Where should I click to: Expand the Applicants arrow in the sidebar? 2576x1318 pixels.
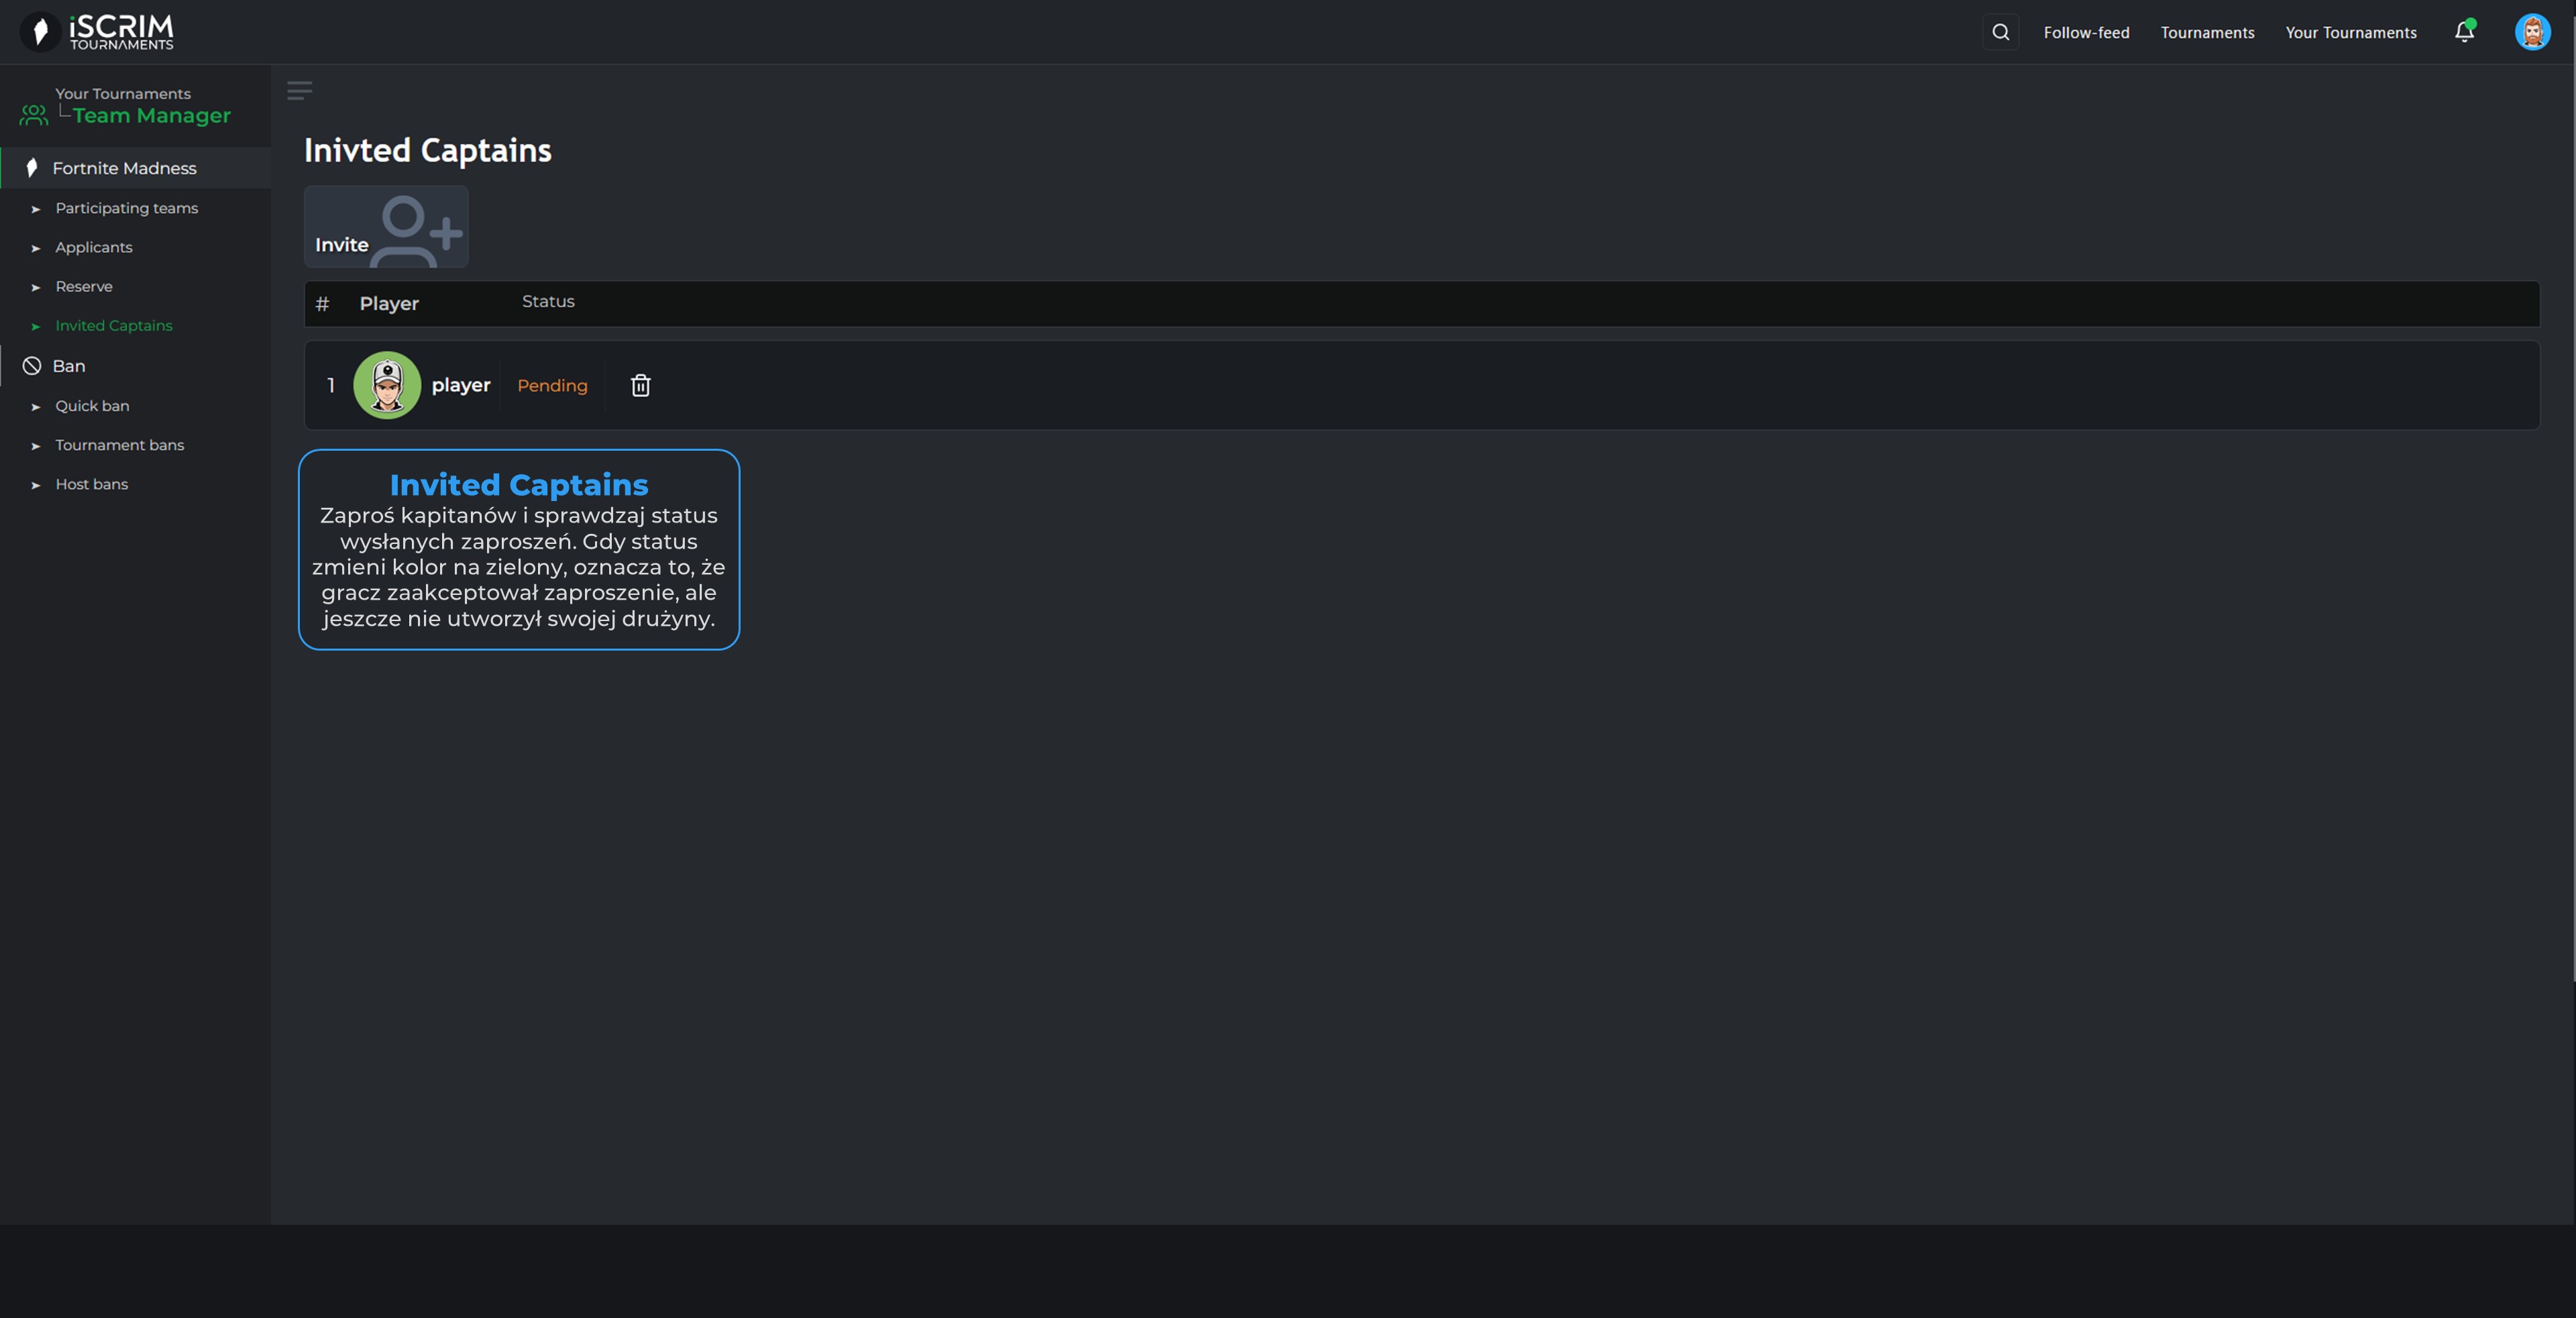coord(36,248)
